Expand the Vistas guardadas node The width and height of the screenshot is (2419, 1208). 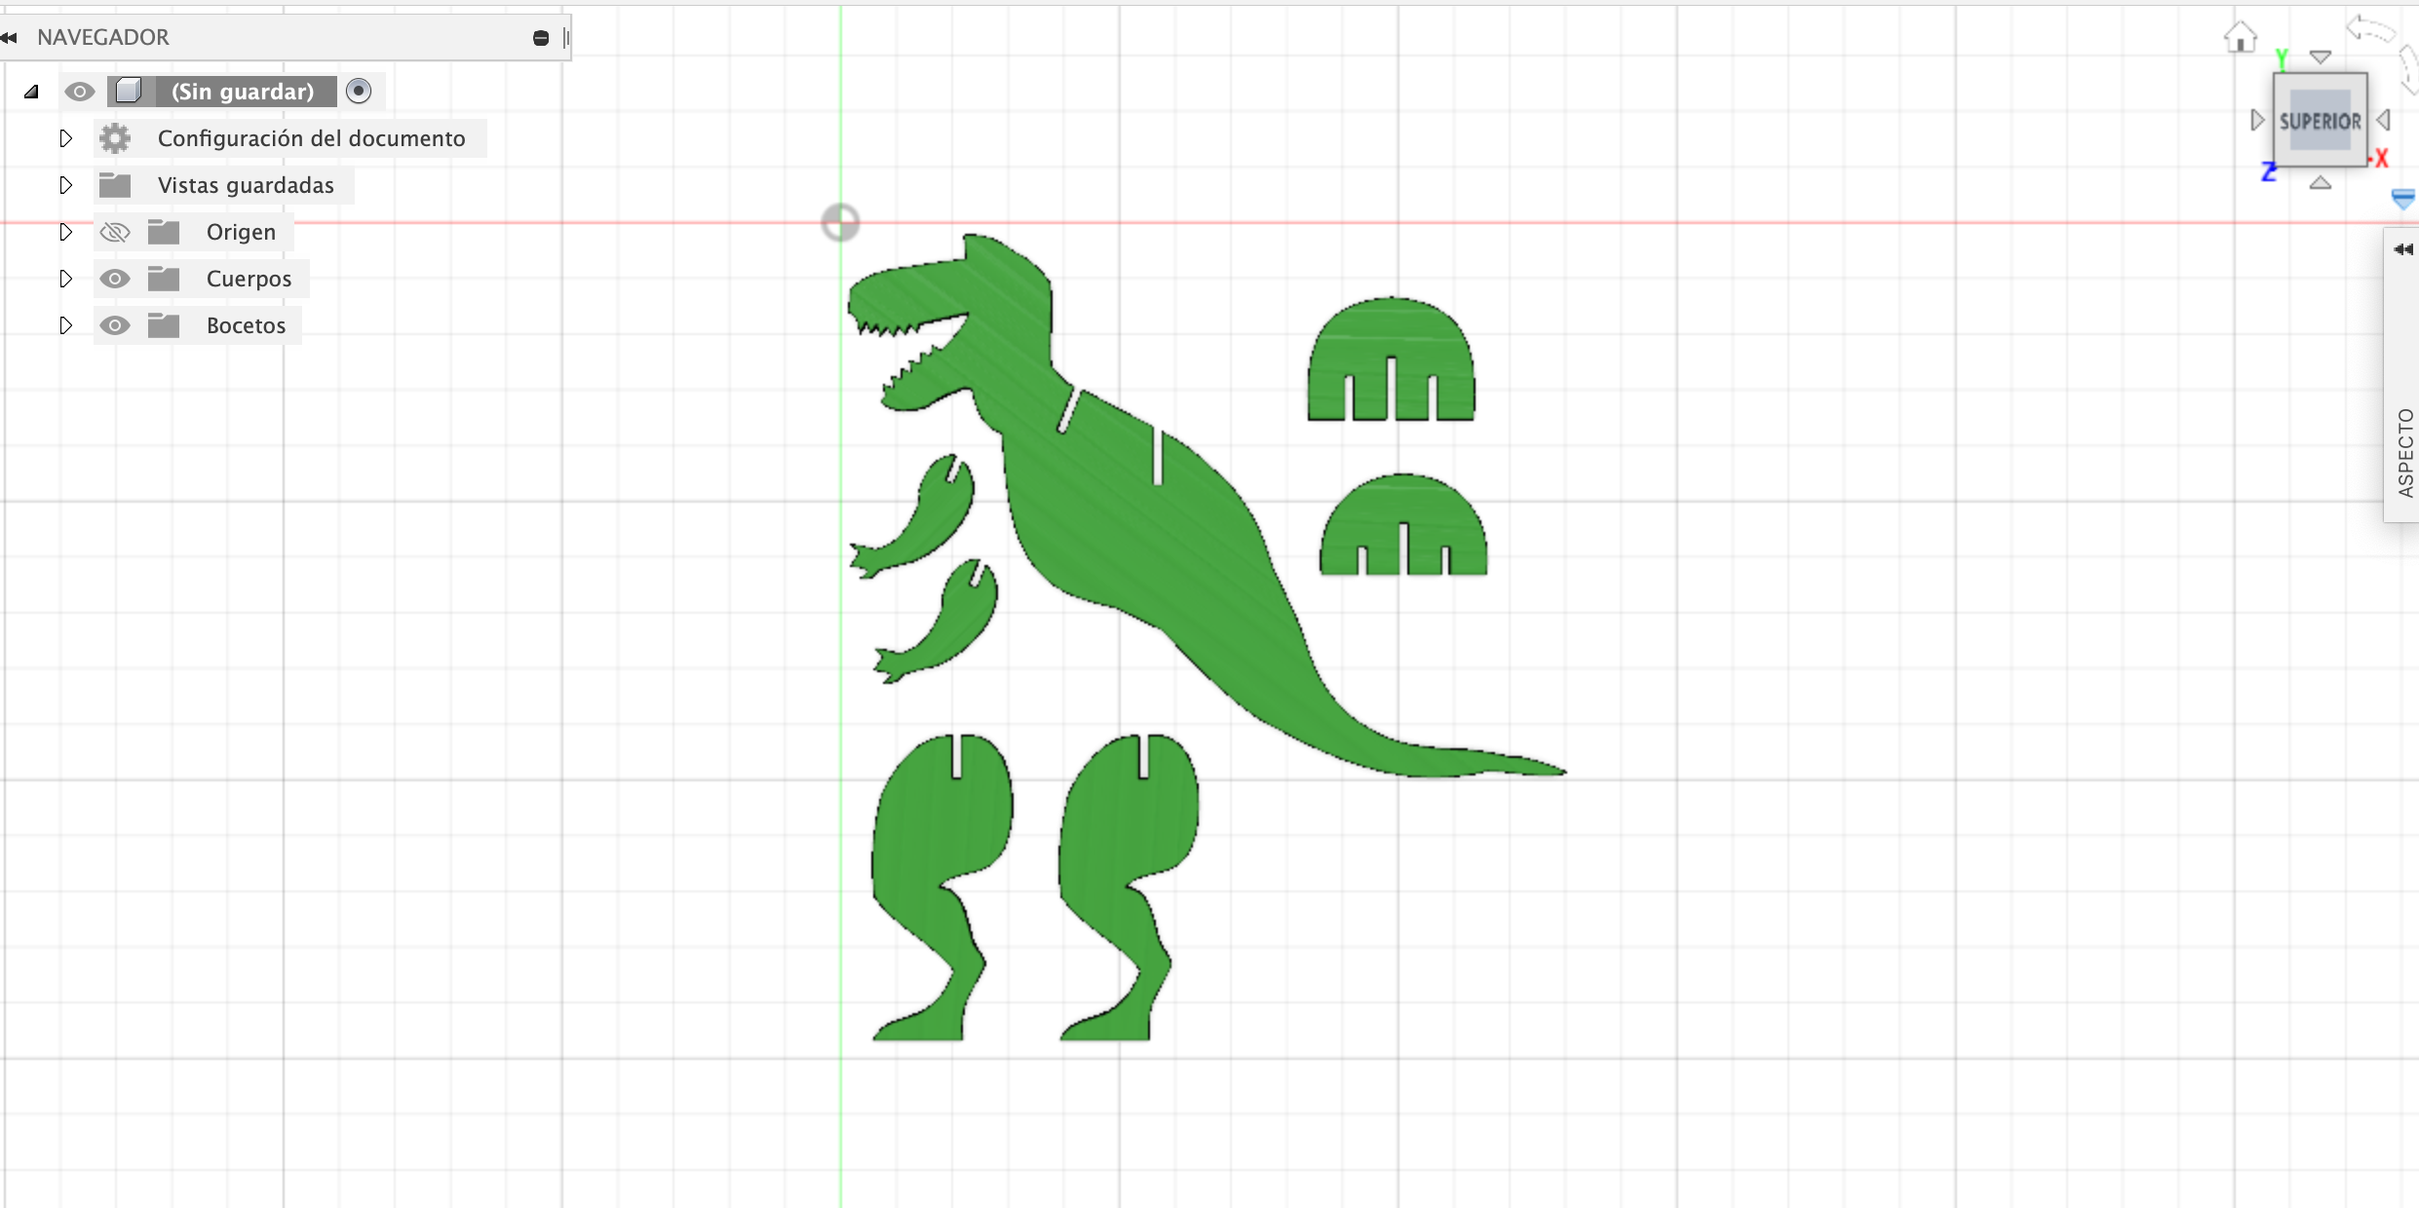(65, 185)
